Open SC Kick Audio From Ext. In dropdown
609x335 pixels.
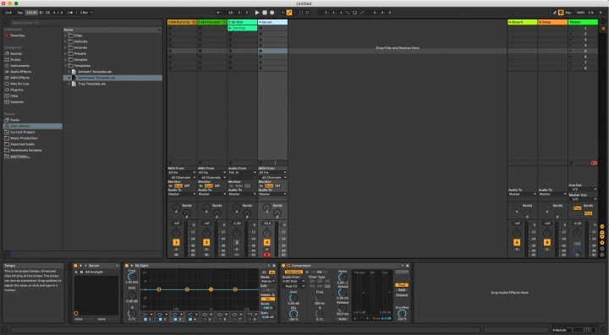tap(243, 173)
